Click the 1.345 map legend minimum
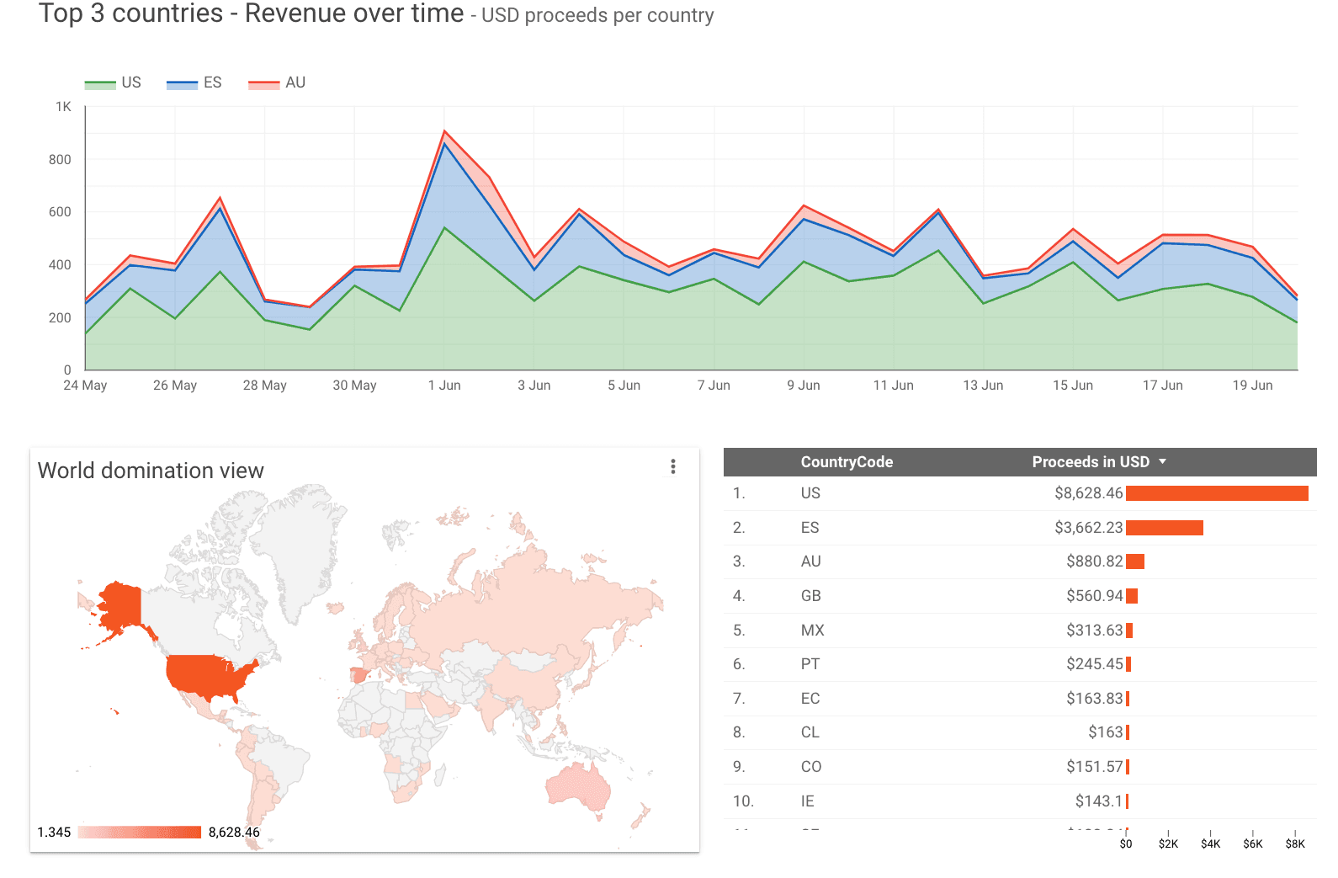This screenshot has height=878, width=1338. coord(54,833)
